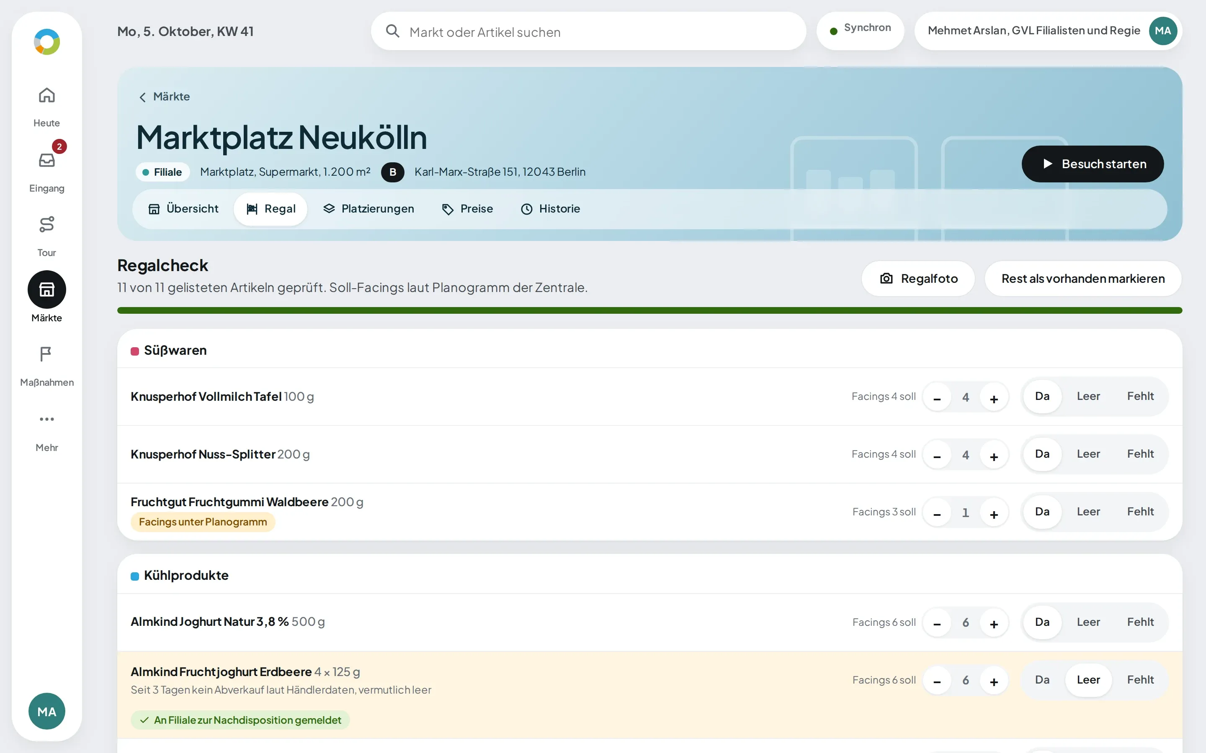This screenshot has height=753, width=1206.
Task: Click the search magnifier icon
Action: [393, 31]
